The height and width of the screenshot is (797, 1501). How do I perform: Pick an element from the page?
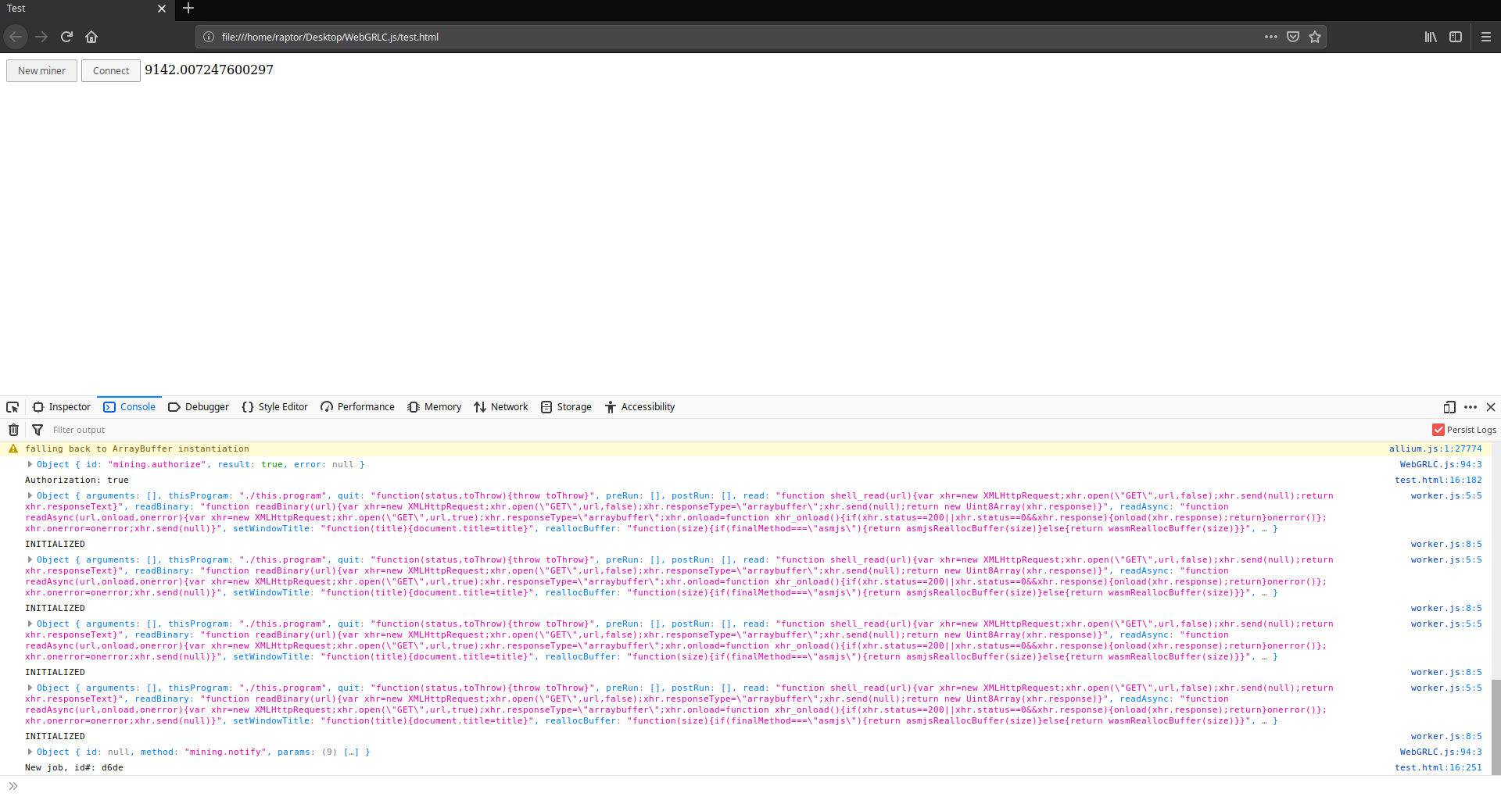point(13,407)
